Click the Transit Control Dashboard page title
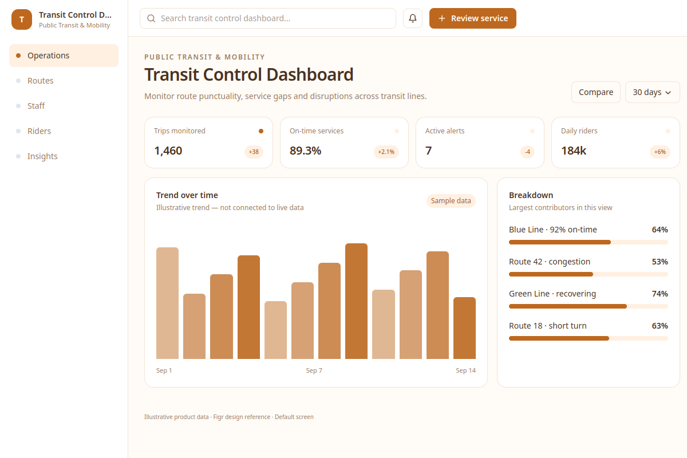Screen dimensions: 687x458 point(249,75)
